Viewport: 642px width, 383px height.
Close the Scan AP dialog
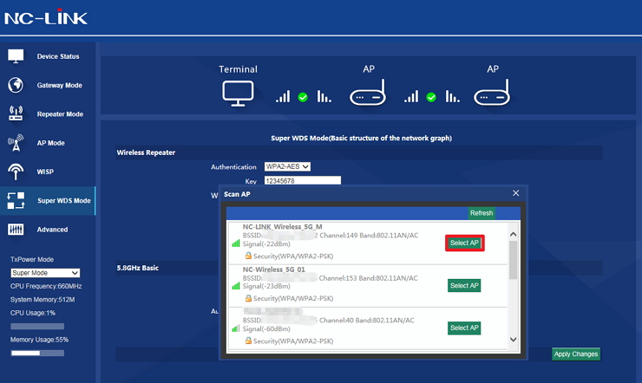click(x=516, y=193)
